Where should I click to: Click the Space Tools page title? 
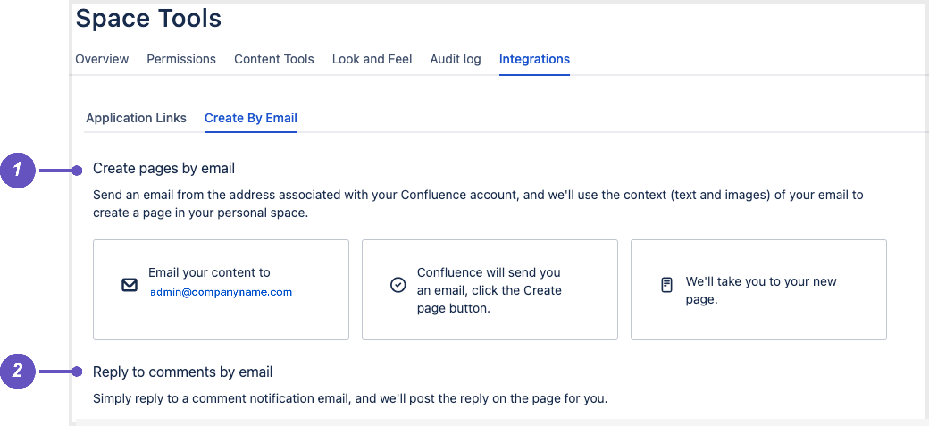click(148, 18)
